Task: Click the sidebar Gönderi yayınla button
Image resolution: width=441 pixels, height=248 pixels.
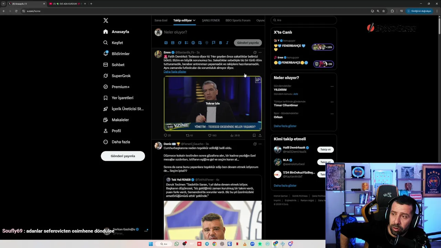Action: point(123,156)
